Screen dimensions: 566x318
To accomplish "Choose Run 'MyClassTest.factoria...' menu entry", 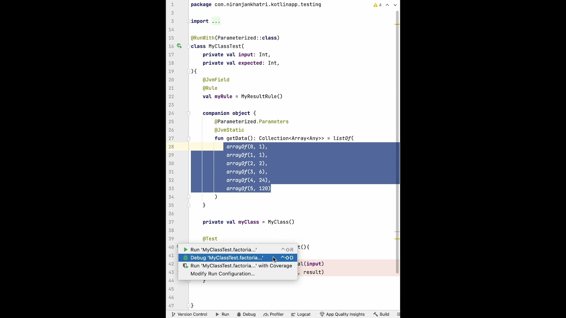I will point(238,250).
